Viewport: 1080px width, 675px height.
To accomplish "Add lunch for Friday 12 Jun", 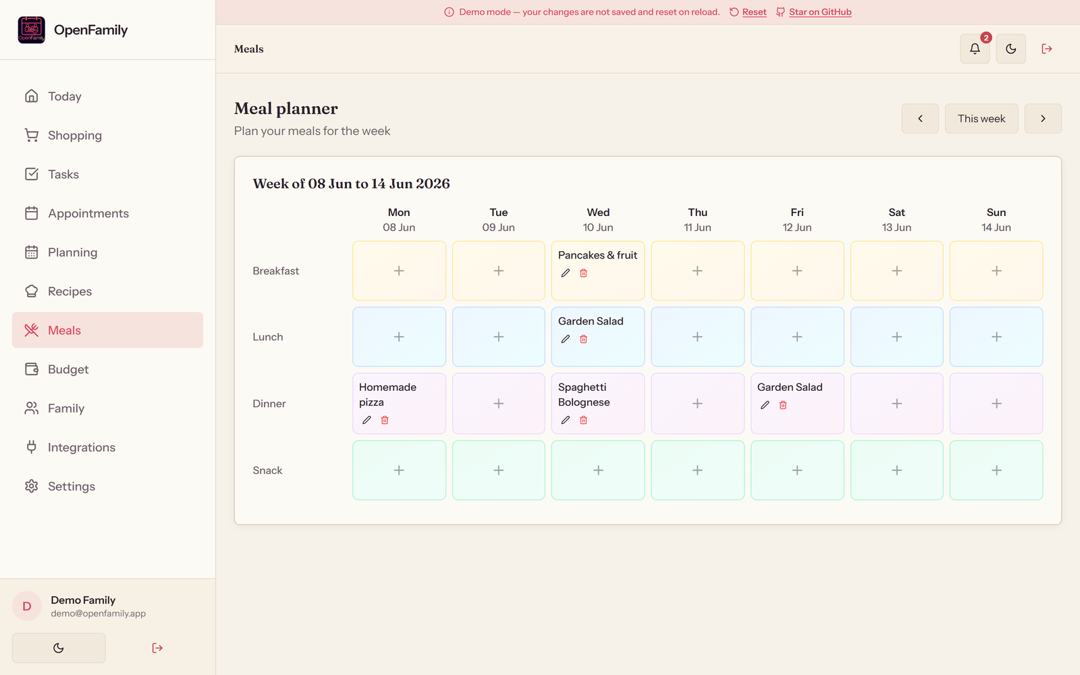I will (797, 337).
